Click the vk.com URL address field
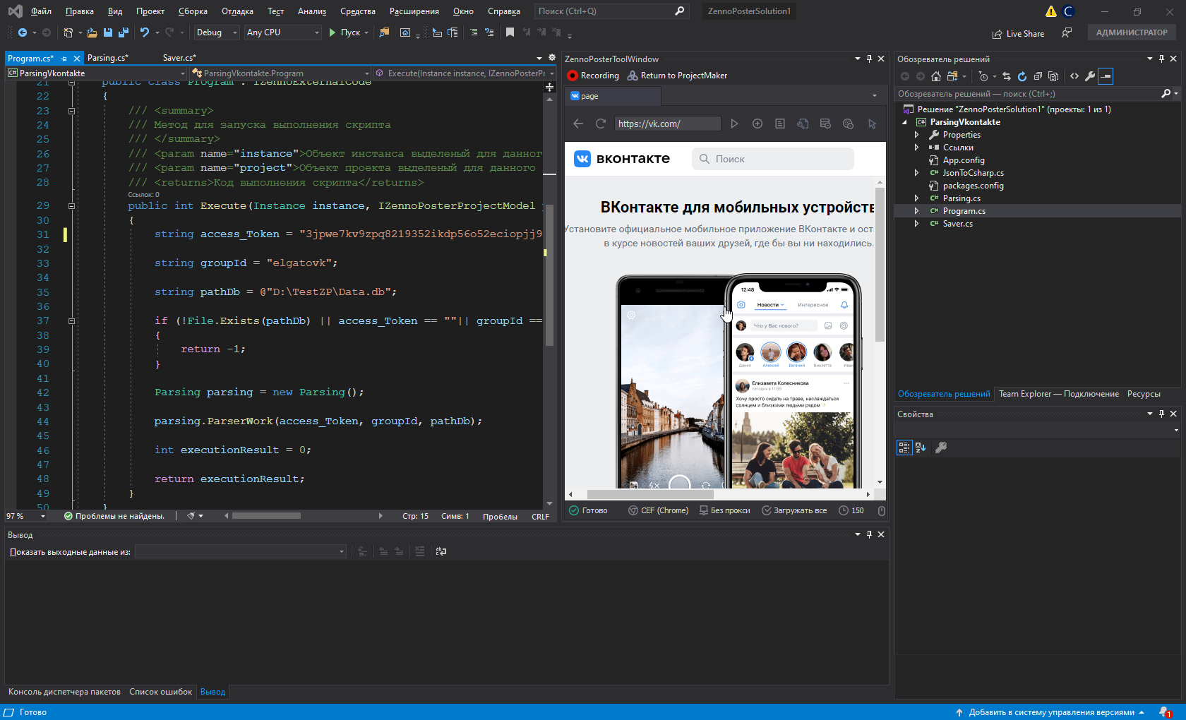Screen dimensions: 1186x720 click(666, 124)
